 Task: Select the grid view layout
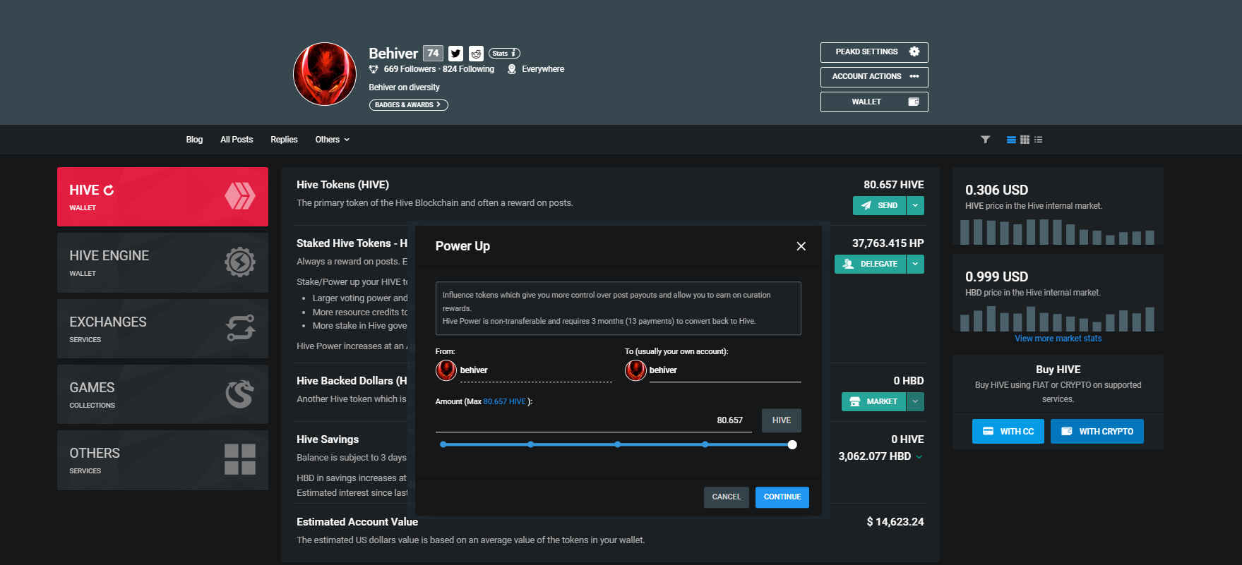1025,140
